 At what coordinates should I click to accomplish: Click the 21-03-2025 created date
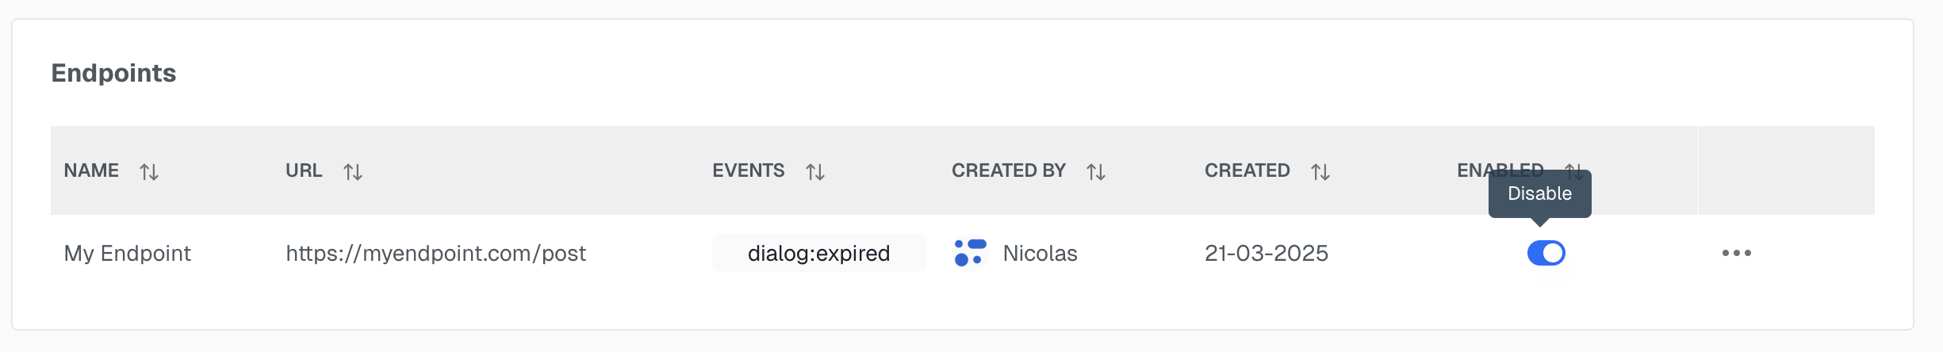[1267, 253]
